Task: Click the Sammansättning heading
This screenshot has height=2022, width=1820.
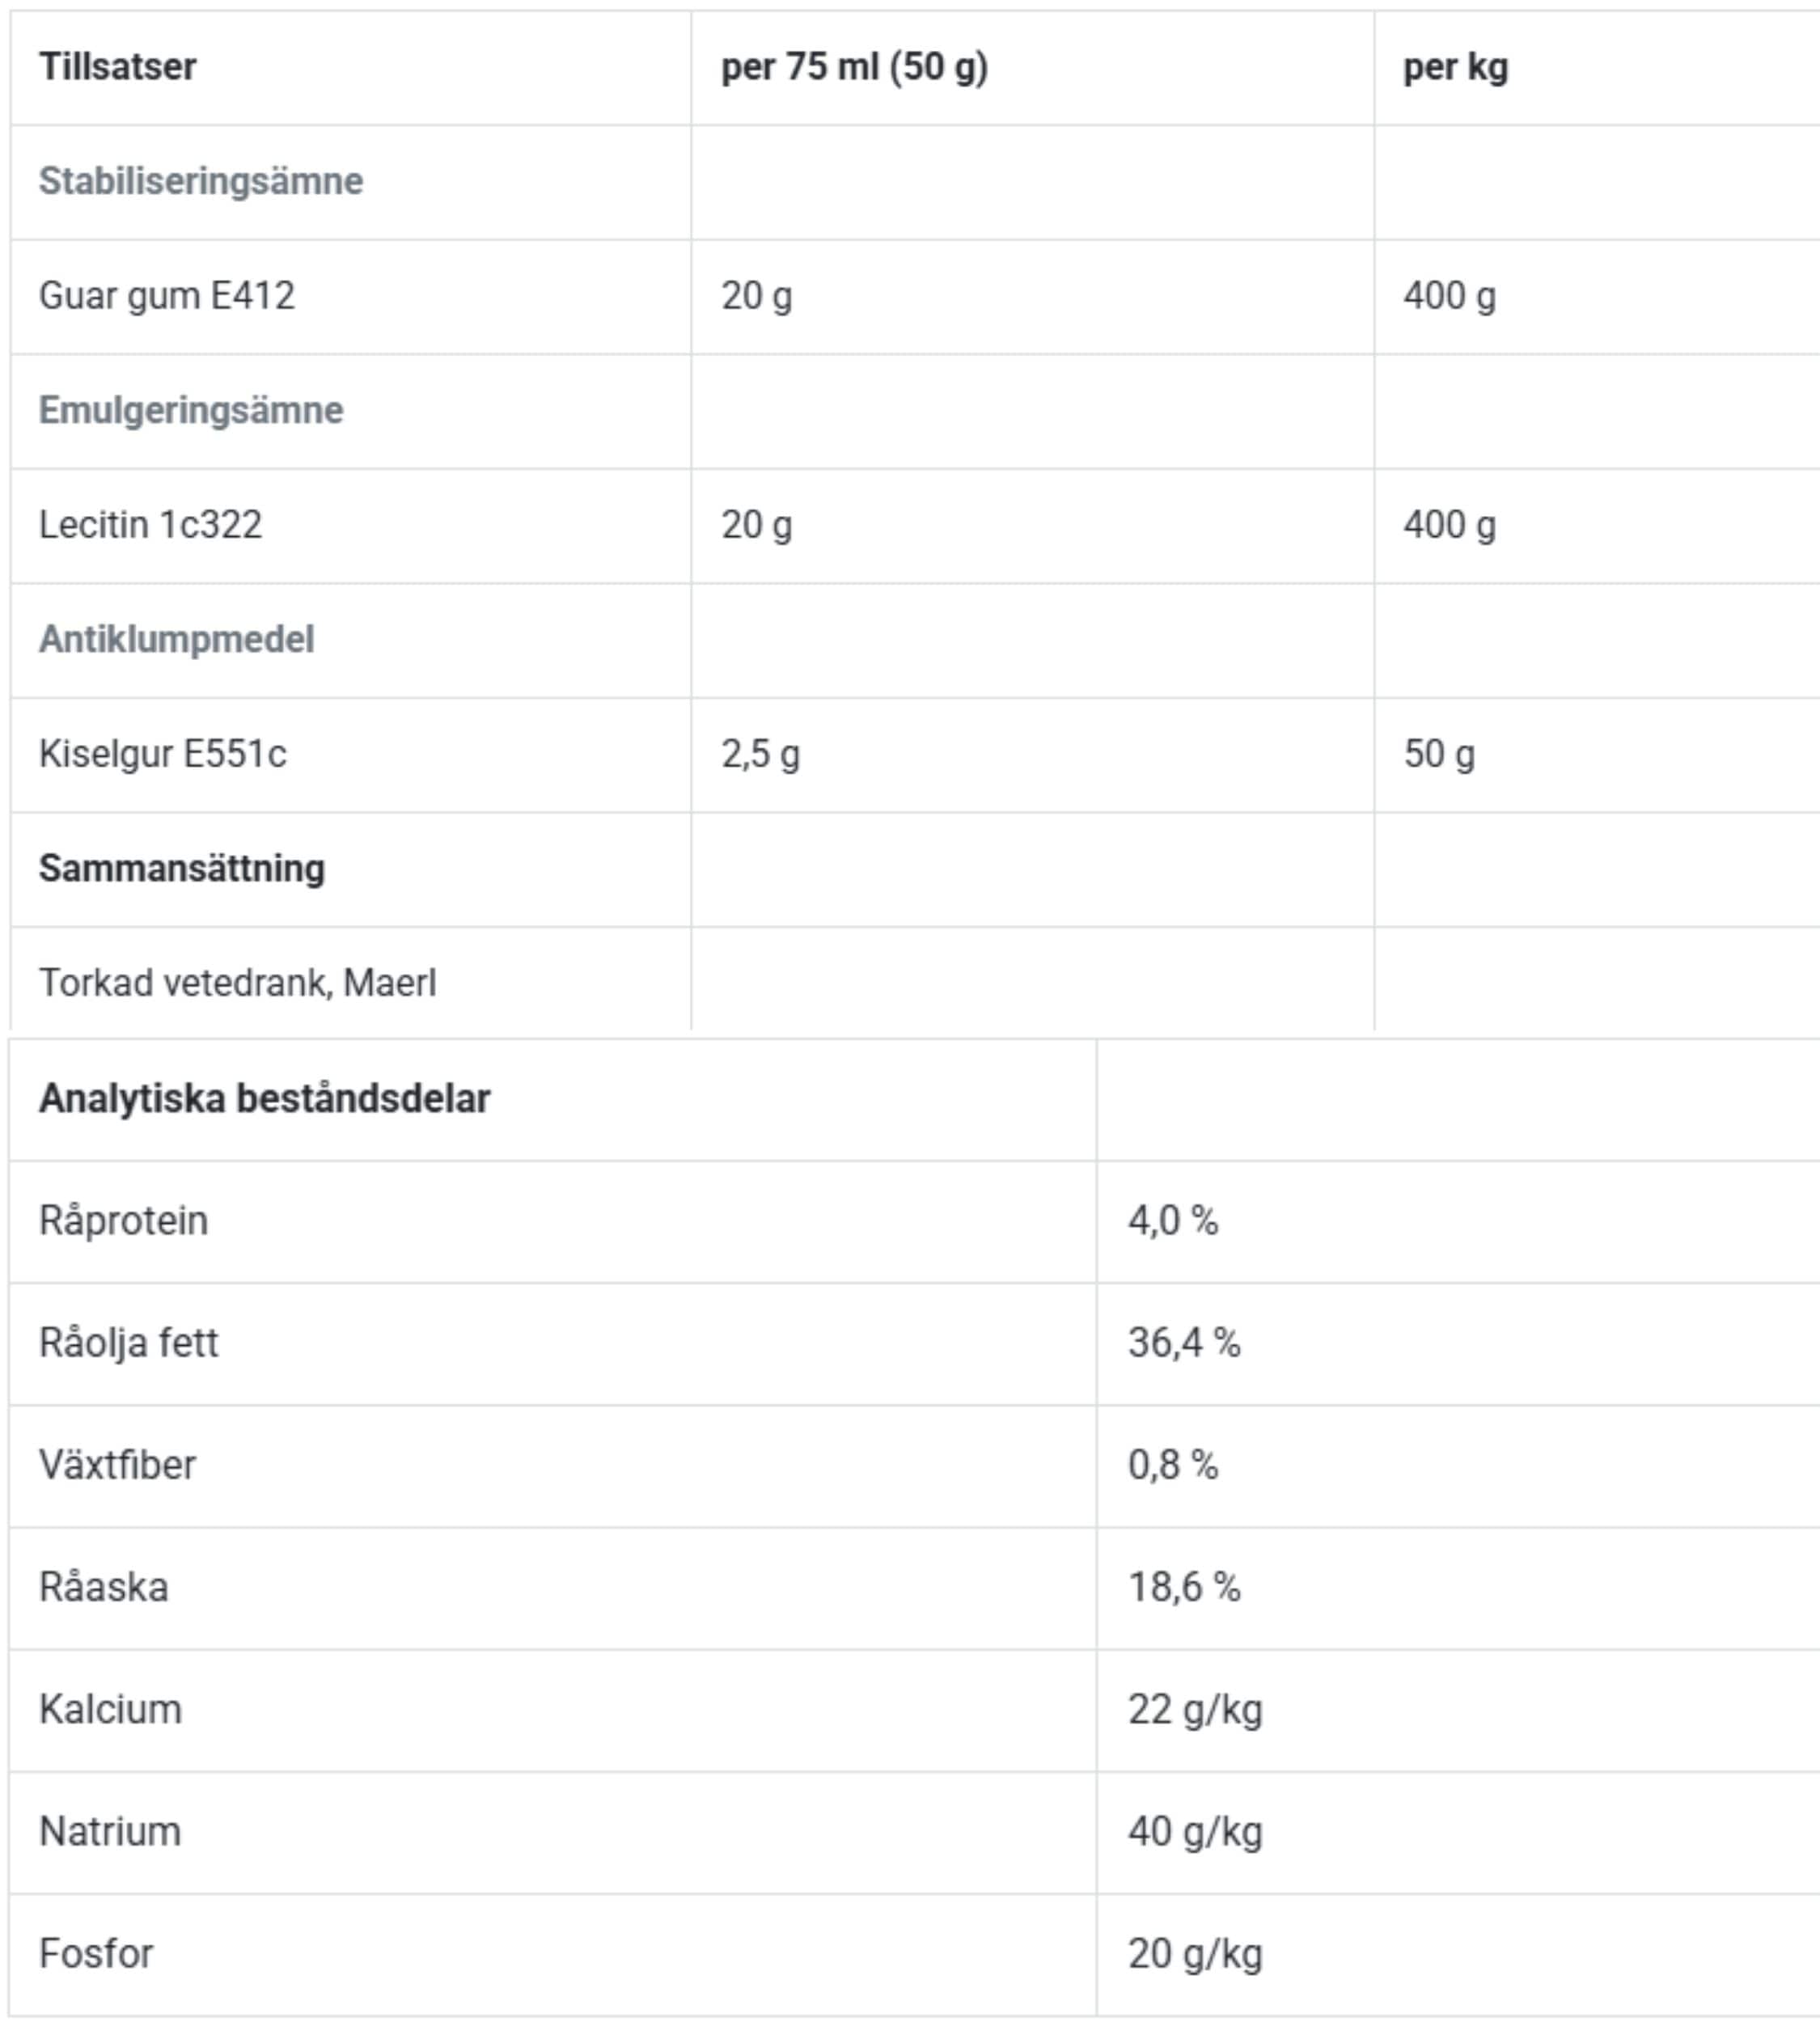Action: coord(181,868)
